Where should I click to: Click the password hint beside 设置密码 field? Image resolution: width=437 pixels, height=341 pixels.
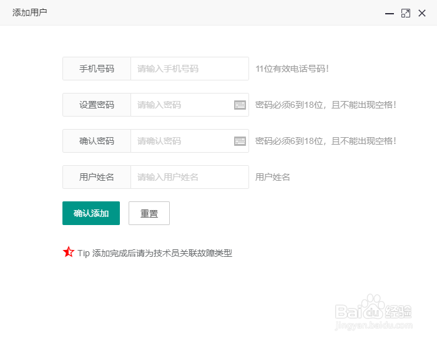[x=326, y=105]
